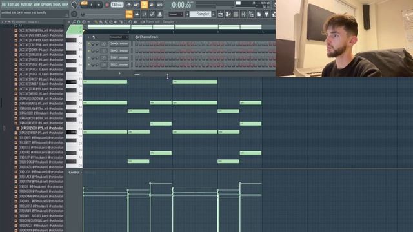Open the name button of the channel numbered 22

(x=119, y=44)
